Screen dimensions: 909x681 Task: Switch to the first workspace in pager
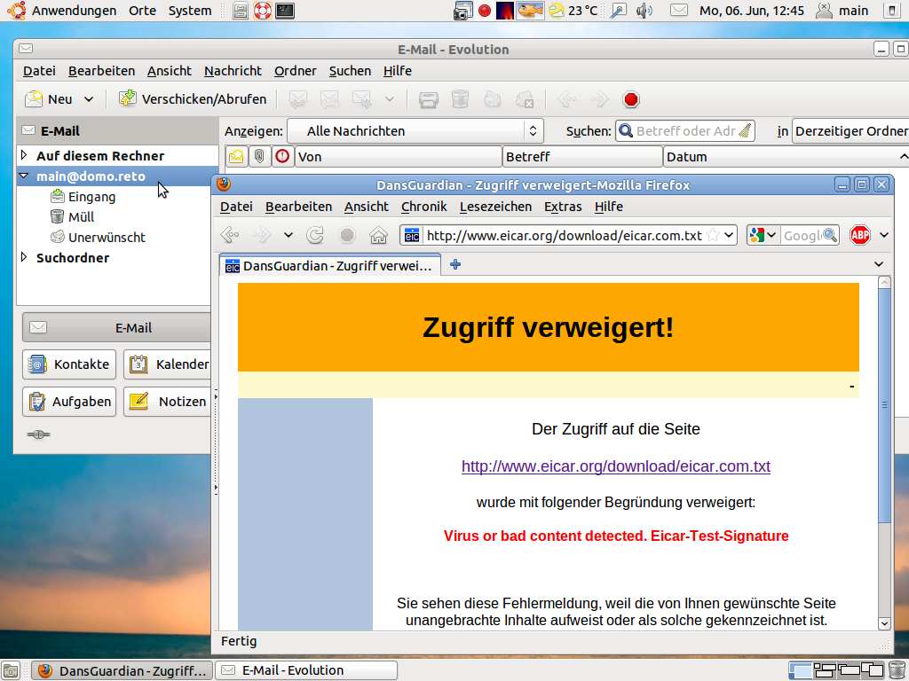coord(799,670)
